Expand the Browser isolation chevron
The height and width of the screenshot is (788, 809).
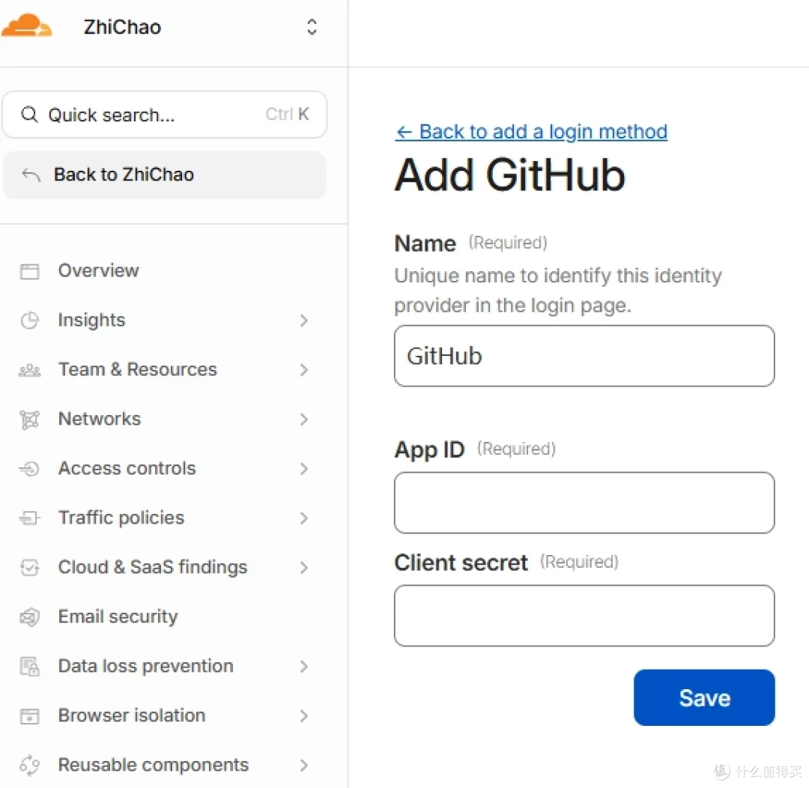pyautogui.click(x=304, y=716)
